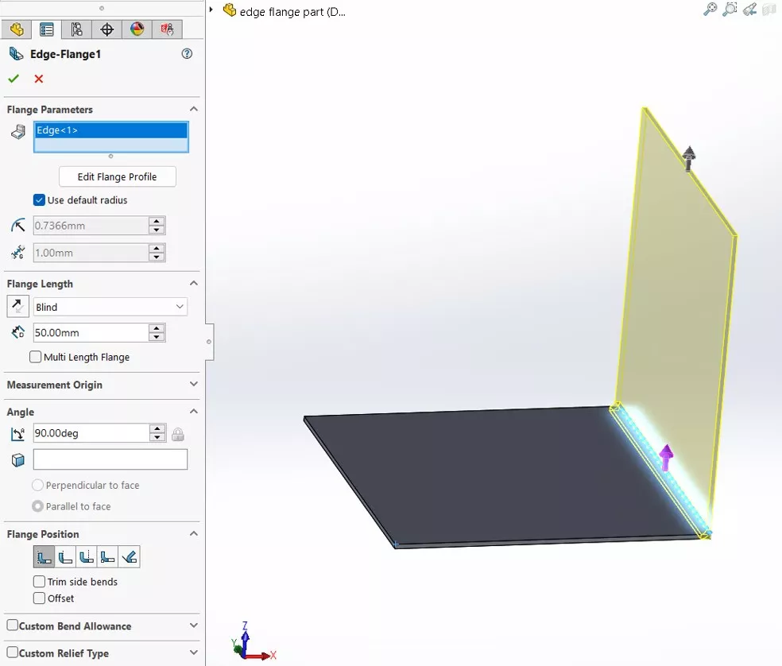Collapse the Flange Position section
This screenshot has height=666, width=782.
[194, 534]
